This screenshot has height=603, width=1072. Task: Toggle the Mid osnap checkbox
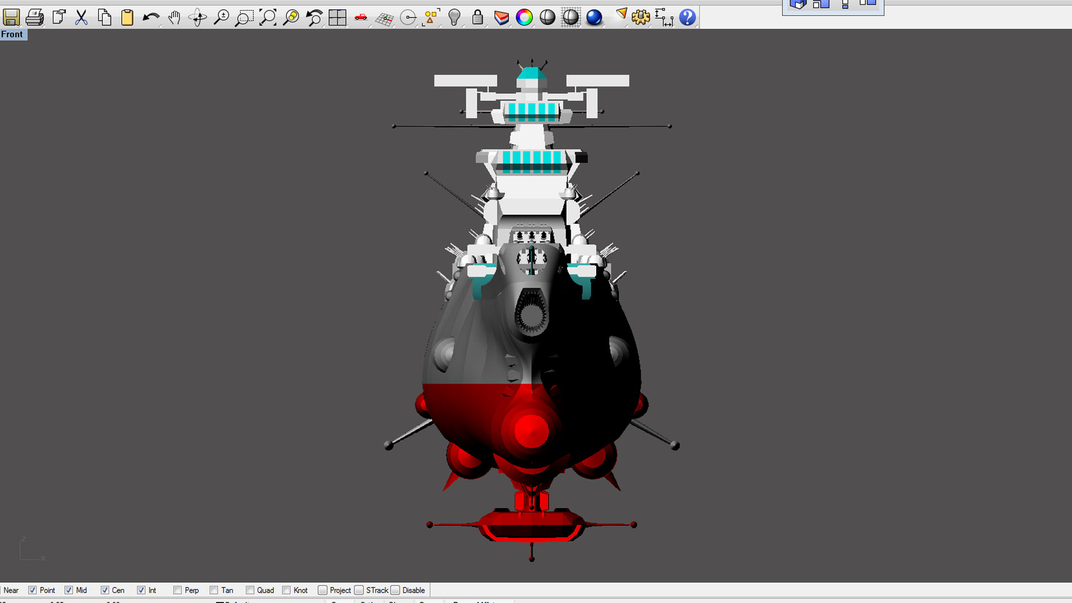tap(69, 590)
